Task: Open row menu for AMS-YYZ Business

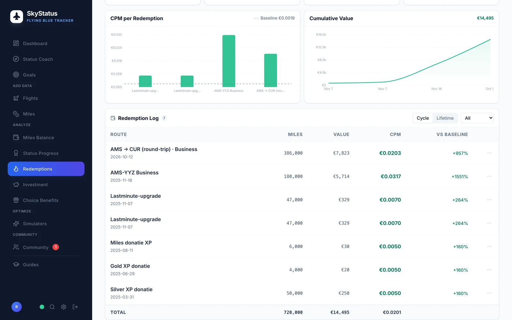Action: coord(489,176)
